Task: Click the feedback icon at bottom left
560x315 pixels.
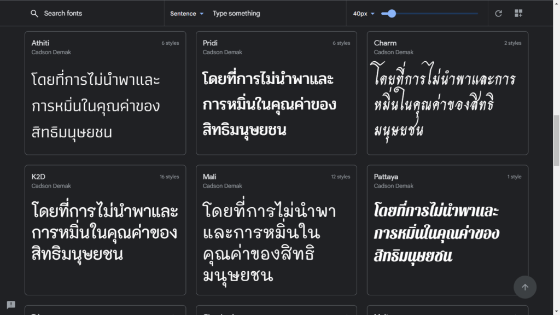Action: 11,305
